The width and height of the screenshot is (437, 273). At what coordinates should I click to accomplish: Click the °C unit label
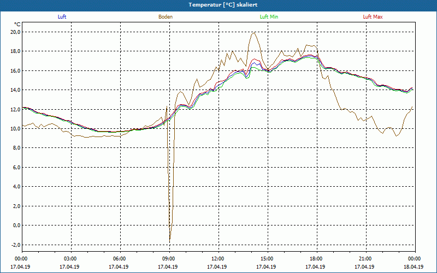click(17, 25)
